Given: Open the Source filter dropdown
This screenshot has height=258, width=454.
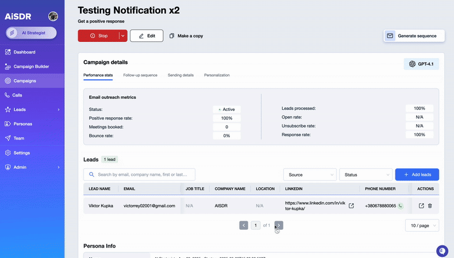Looking at the screenshot, I should pos(309,175).
